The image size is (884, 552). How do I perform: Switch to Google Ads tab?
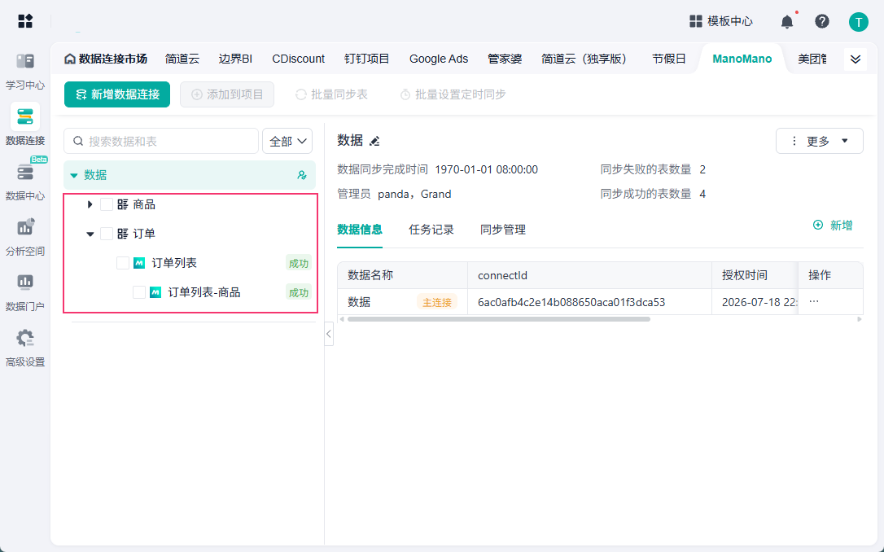coord(439,59)
